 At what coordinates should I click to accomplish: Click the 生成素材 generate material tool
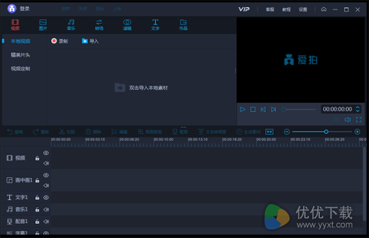pyautogui.click(x=248, y=132)
